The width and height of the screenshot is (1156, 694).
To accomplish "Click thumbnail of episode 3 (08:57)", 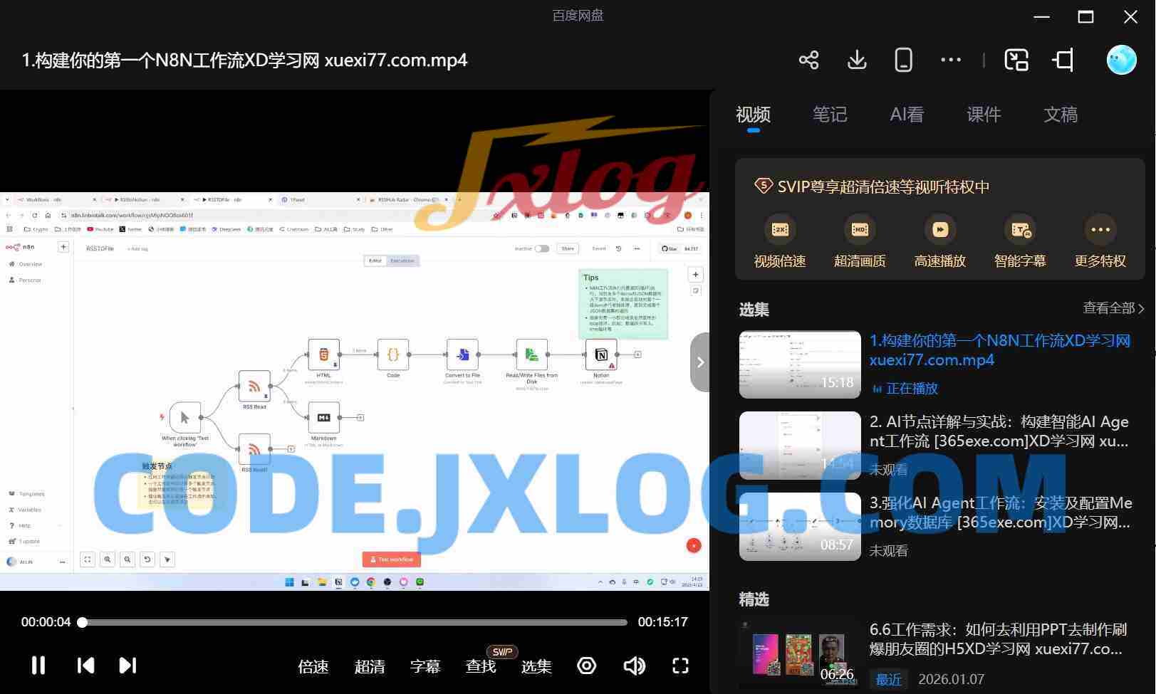I will [x=800, y=527].
